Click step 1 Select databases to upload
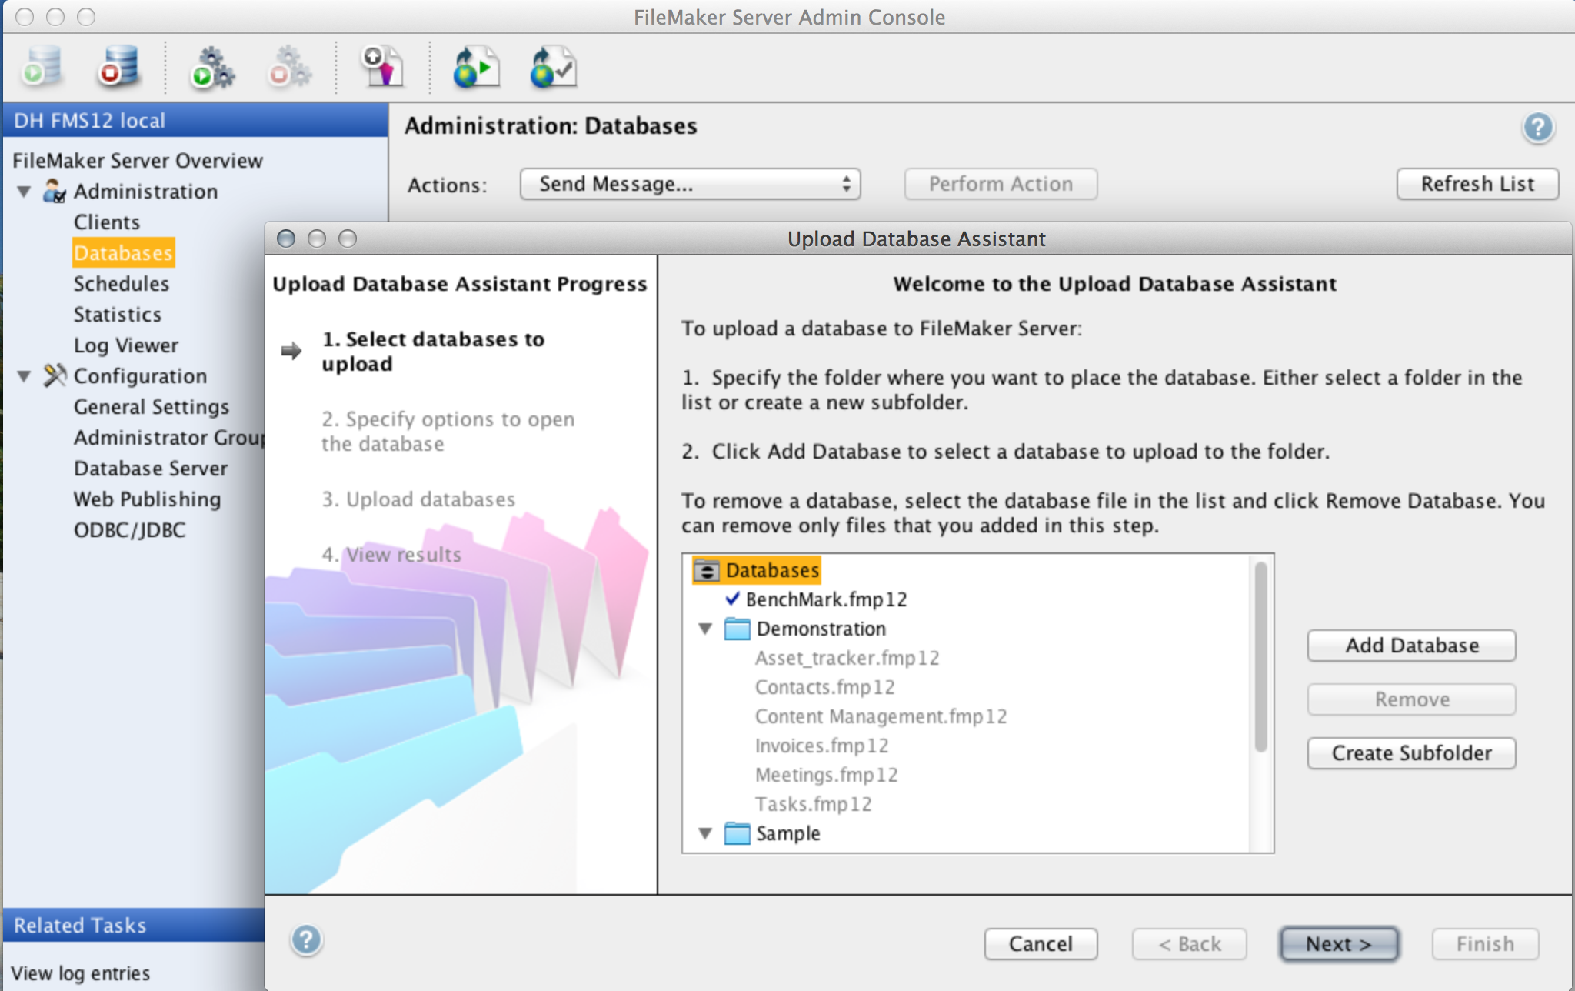The width and height of the screenshot is (1575, 991). pyautogui.click(x=433, y=352)
